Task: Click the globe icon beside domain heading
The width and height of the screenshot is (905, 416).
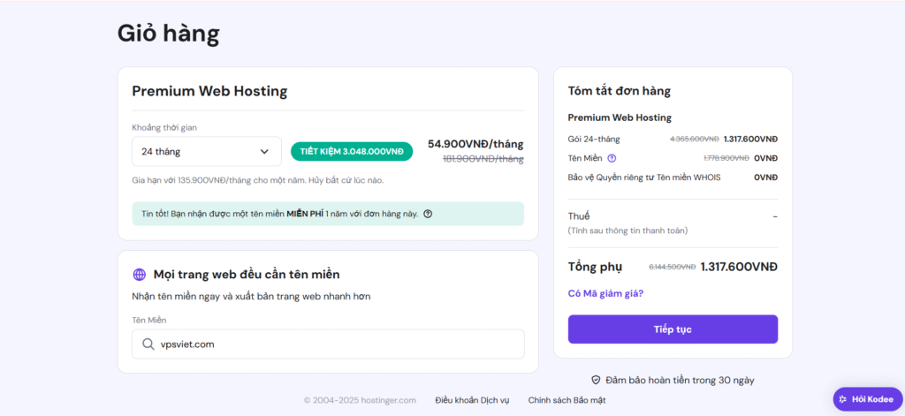Action: click(x=139, y=275)
